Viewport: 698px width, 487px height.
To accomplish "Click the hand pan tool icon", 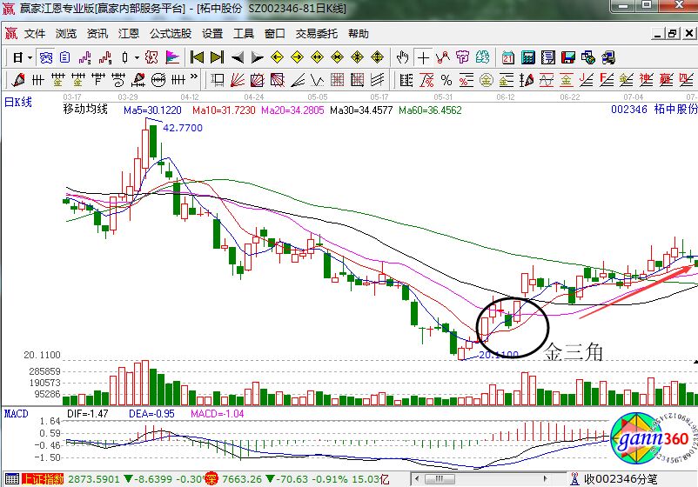I will pyautogui.click(x=403, y=57).
